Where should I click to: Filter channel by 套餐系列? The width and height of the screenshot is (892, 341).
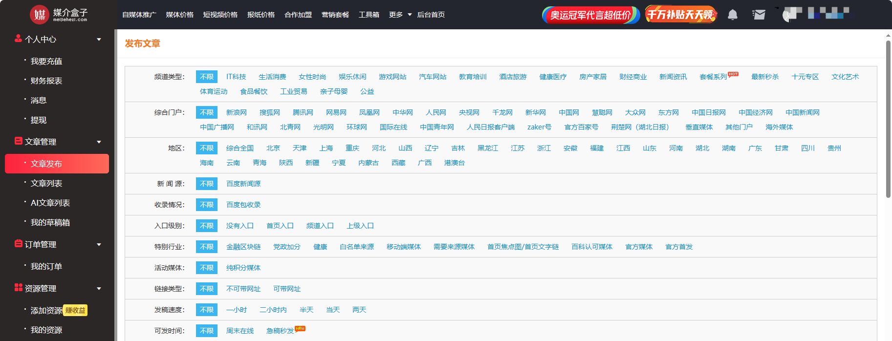point(713,77)
